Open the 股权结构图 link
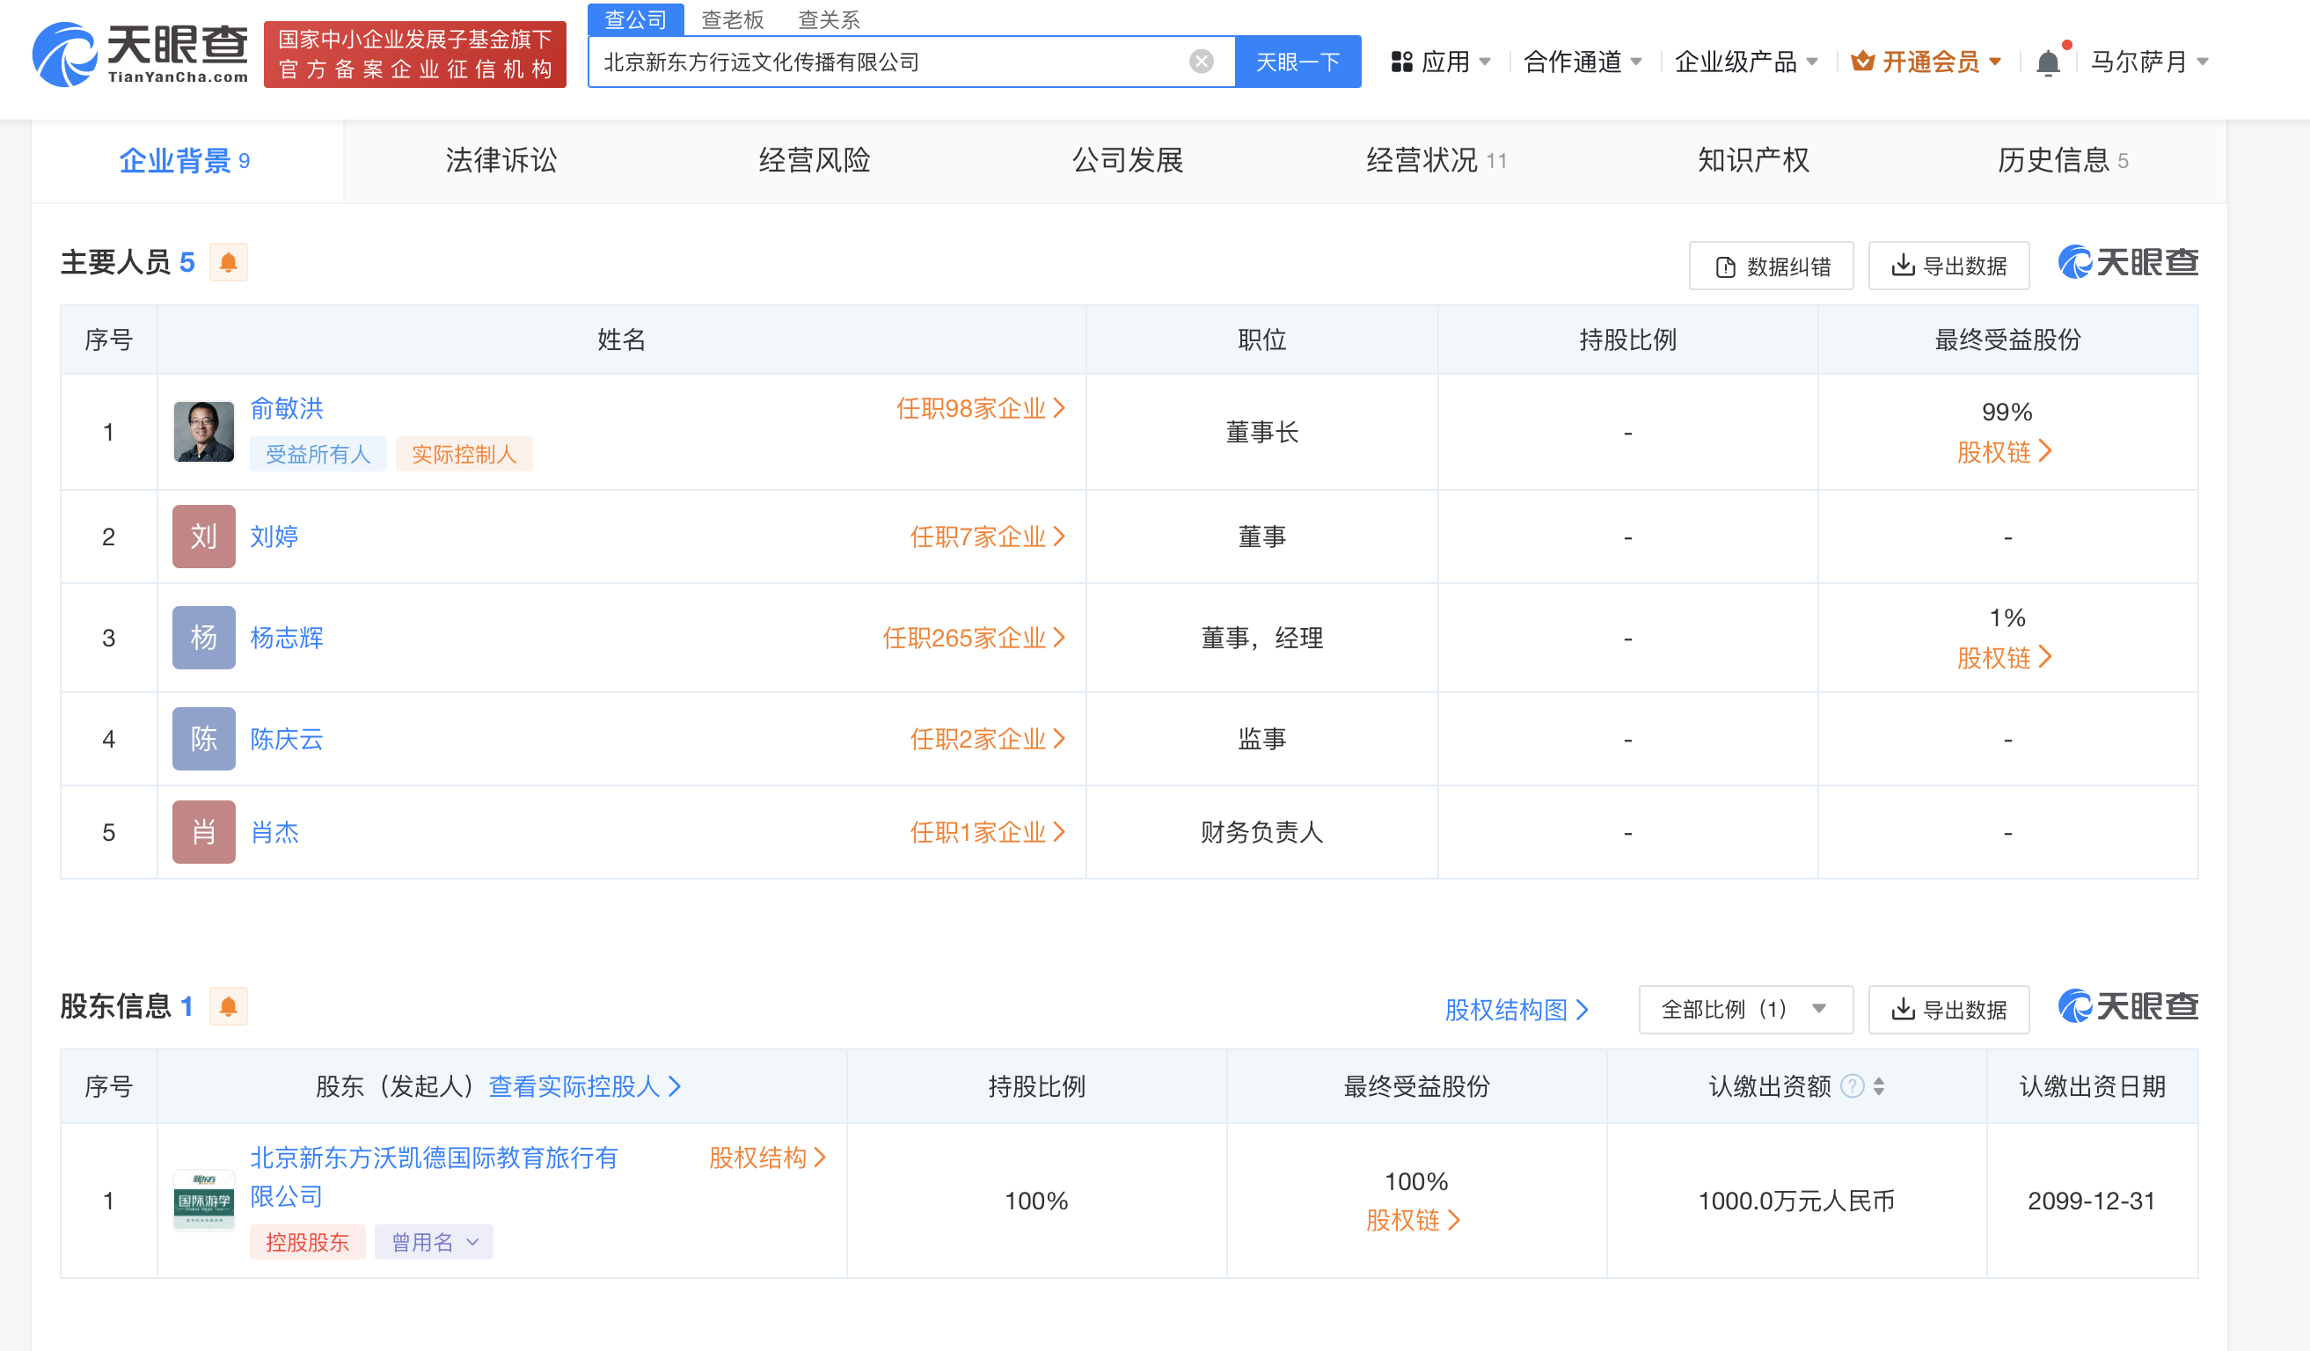Image resolution: width=2310 pixels, height=1351 pixels. coord(1517,1010)
